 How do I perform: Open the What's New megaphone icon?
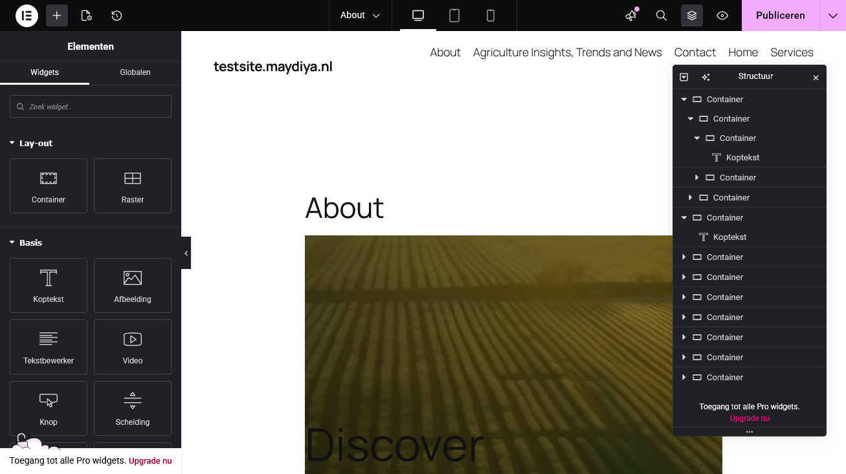(x=631, y=16)
